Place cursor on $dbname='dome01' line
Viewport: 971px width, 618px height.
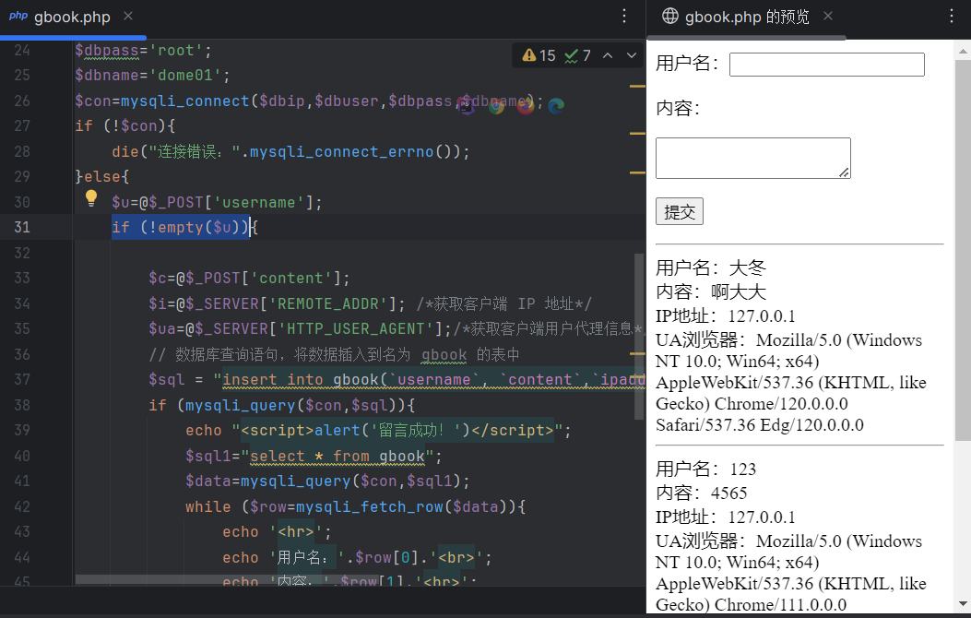click(x=152, y=76)
